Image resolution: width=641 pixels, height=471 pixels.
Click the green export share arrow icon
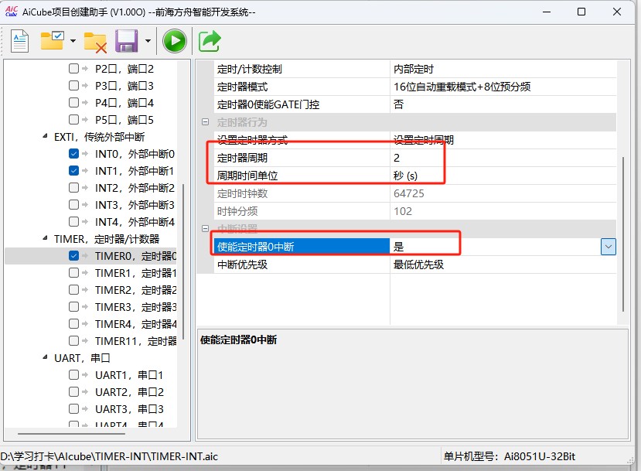pos(210,41)
